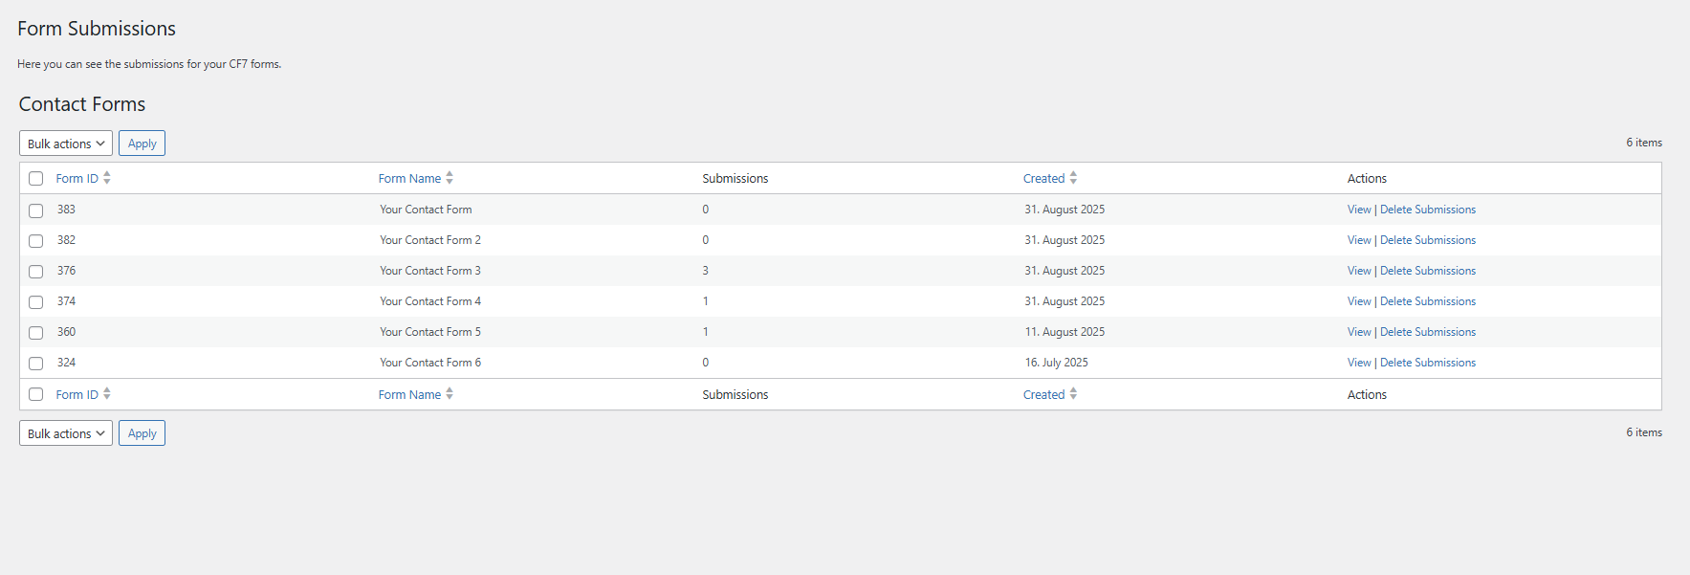The image size is (1690, 575).
Task: Select checkbox for form 383
Action: coord(36,210)
